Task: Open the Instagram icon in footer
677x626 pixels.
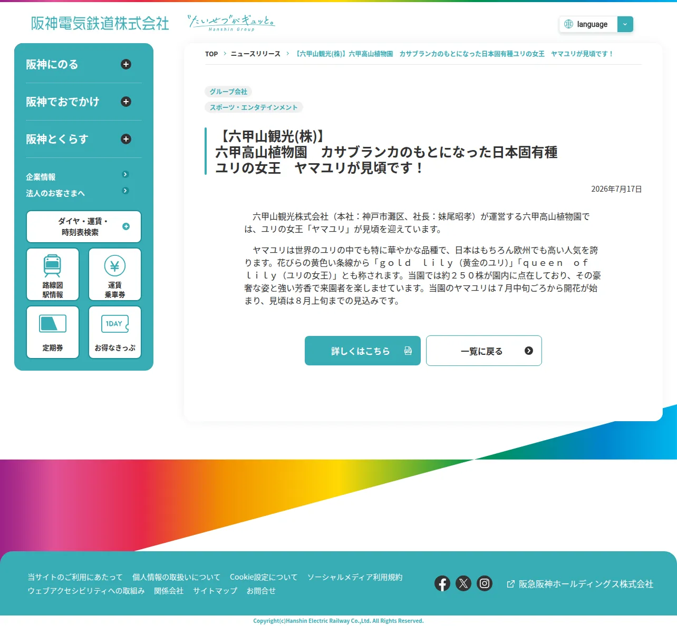Action: point(485,583)
